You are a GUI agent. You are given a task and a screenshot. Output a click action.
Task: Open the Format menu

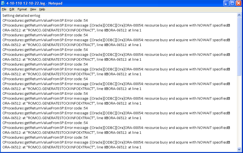coord(22,9)
